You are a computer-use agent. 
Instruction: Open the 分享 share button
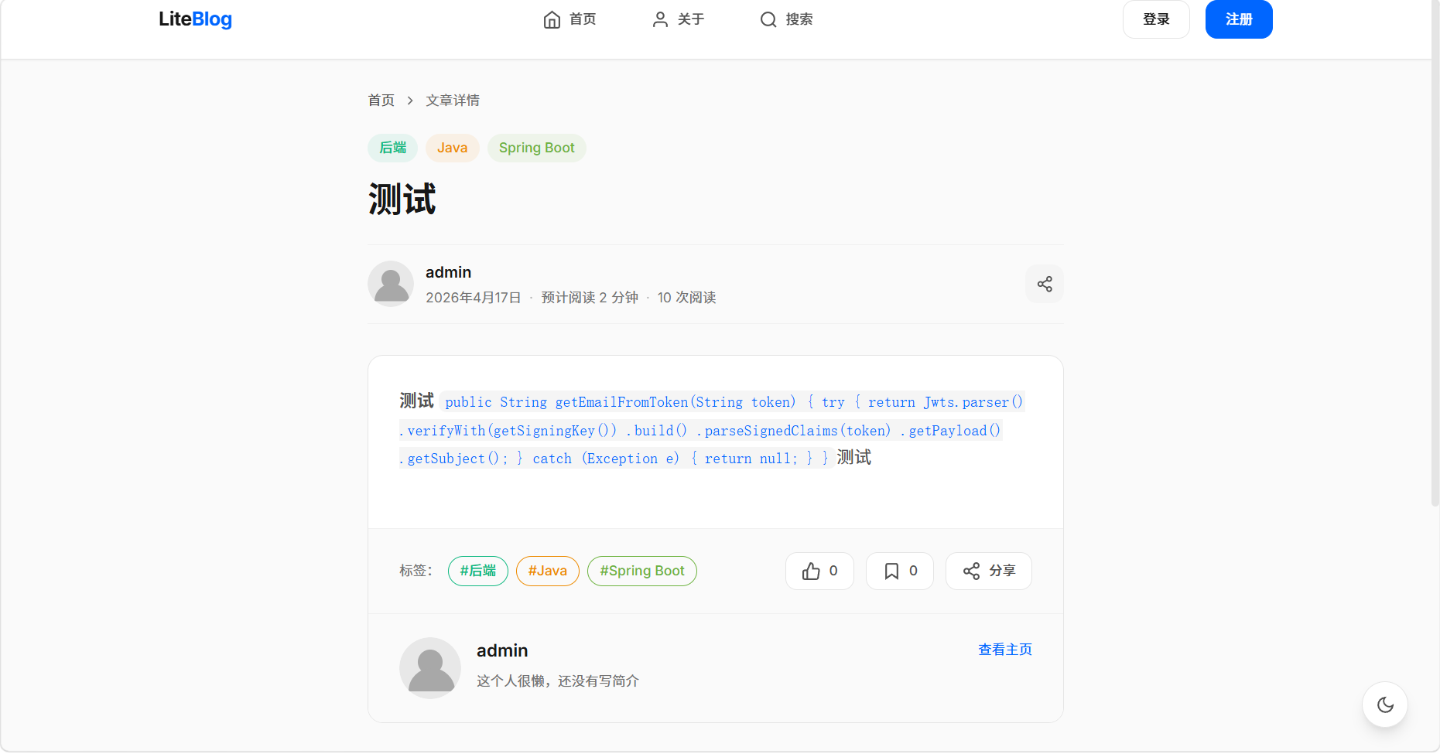click(988, 571)
